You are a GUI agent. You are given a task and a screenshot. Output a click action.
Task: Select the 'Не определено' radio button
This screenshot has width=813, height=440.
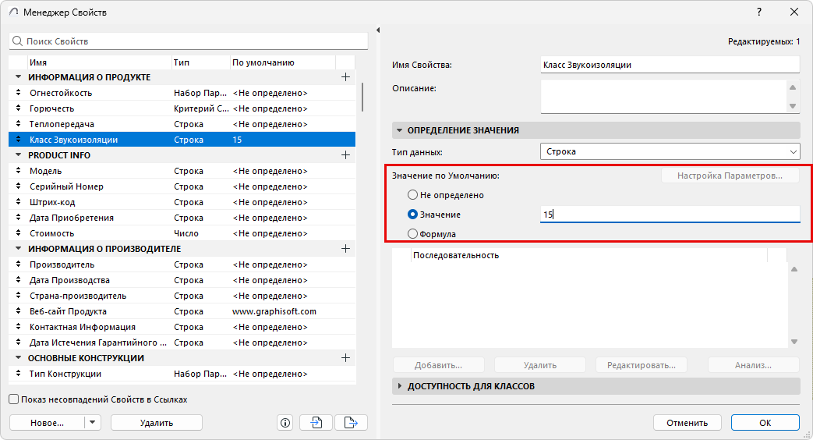point(413,195)
